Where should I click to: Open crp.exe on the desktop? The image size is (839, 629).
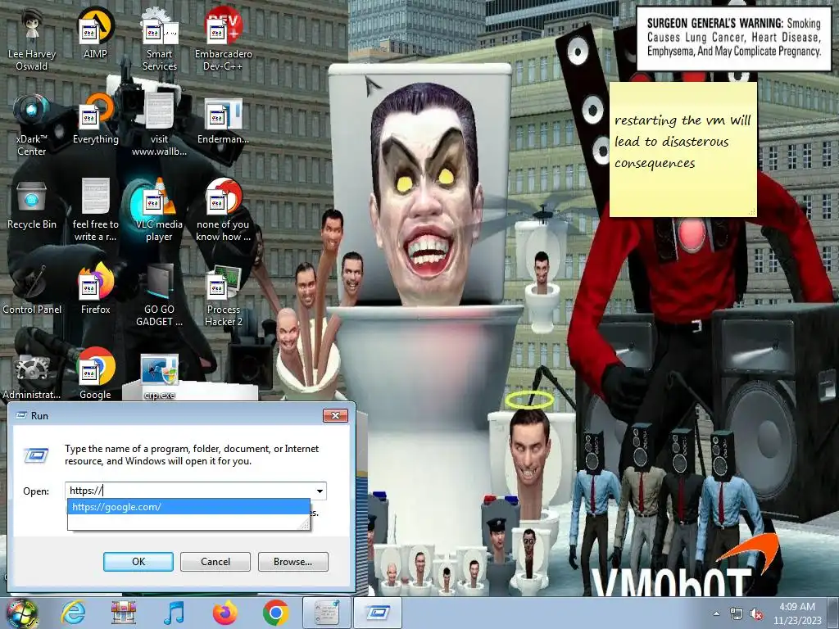pyautogui.click(x=160, y=375)
